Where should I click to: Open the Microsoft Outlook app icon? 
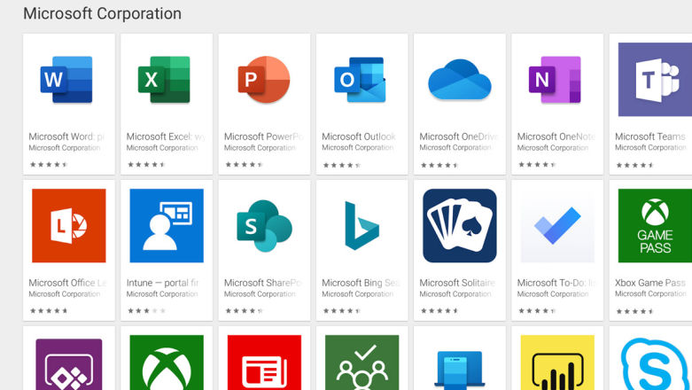coord(360,80)
